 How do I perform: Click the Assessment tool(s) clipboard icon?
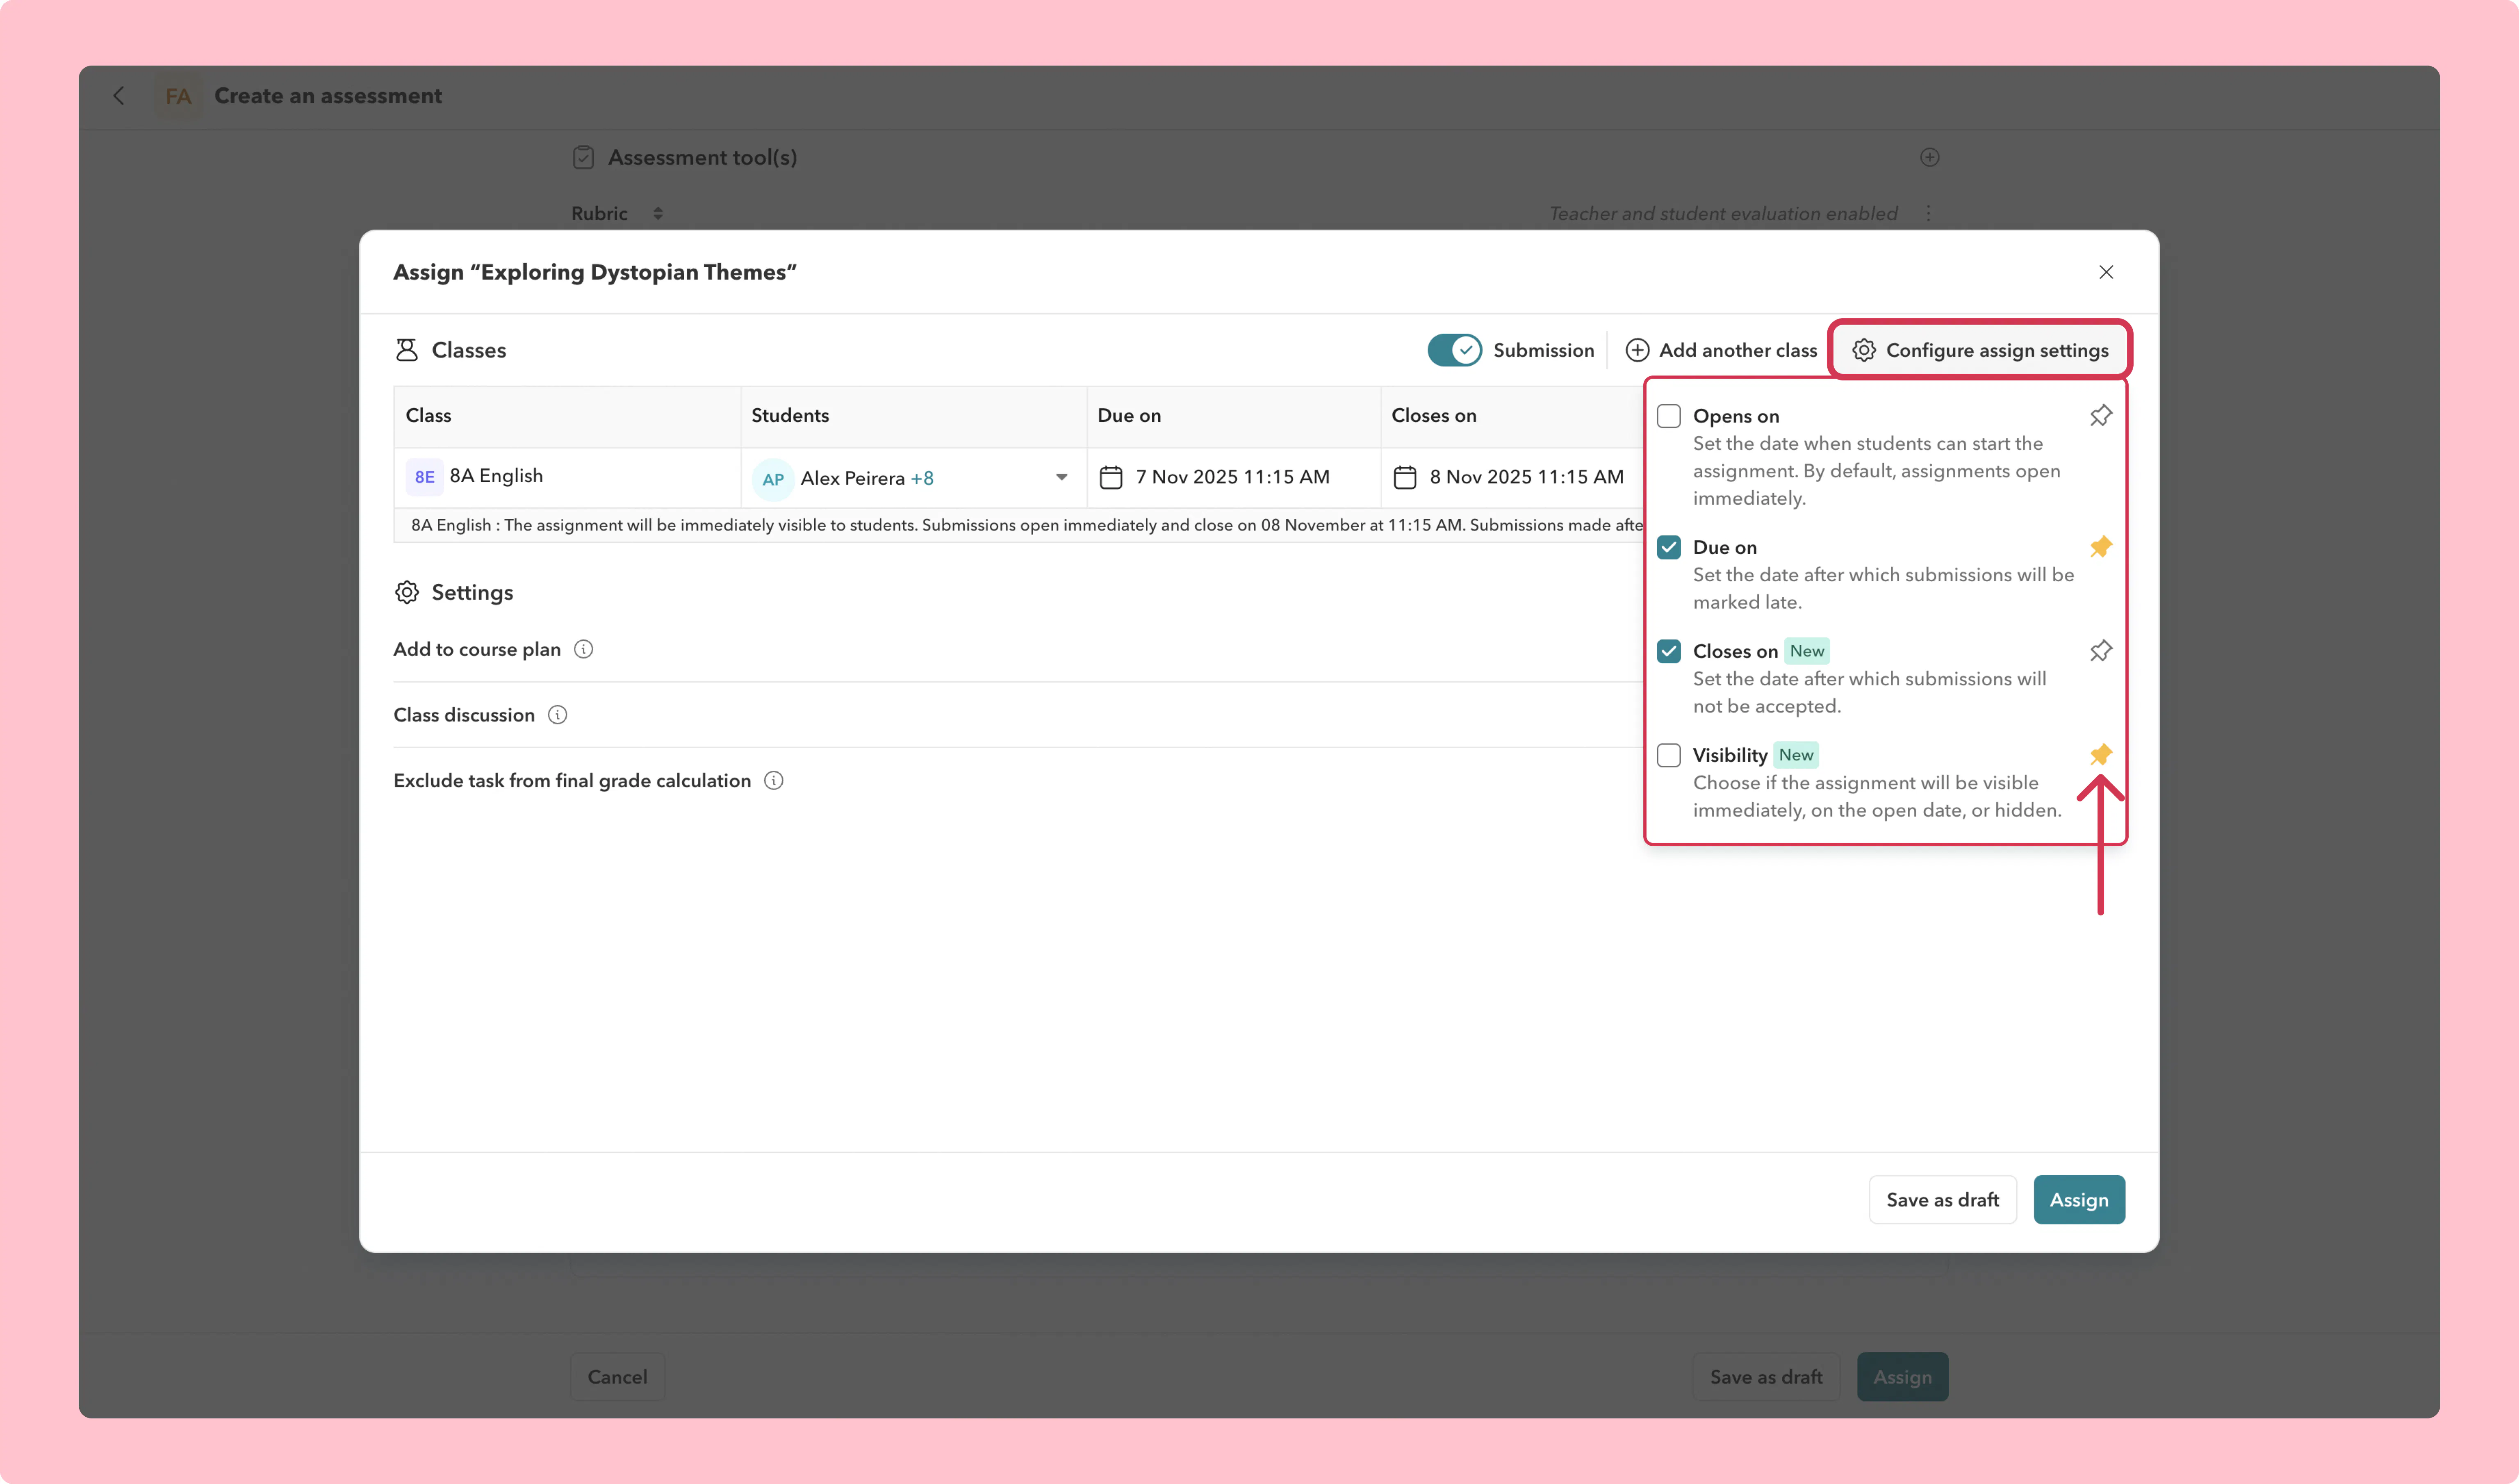pyautogui.click(x=583, y=158)
